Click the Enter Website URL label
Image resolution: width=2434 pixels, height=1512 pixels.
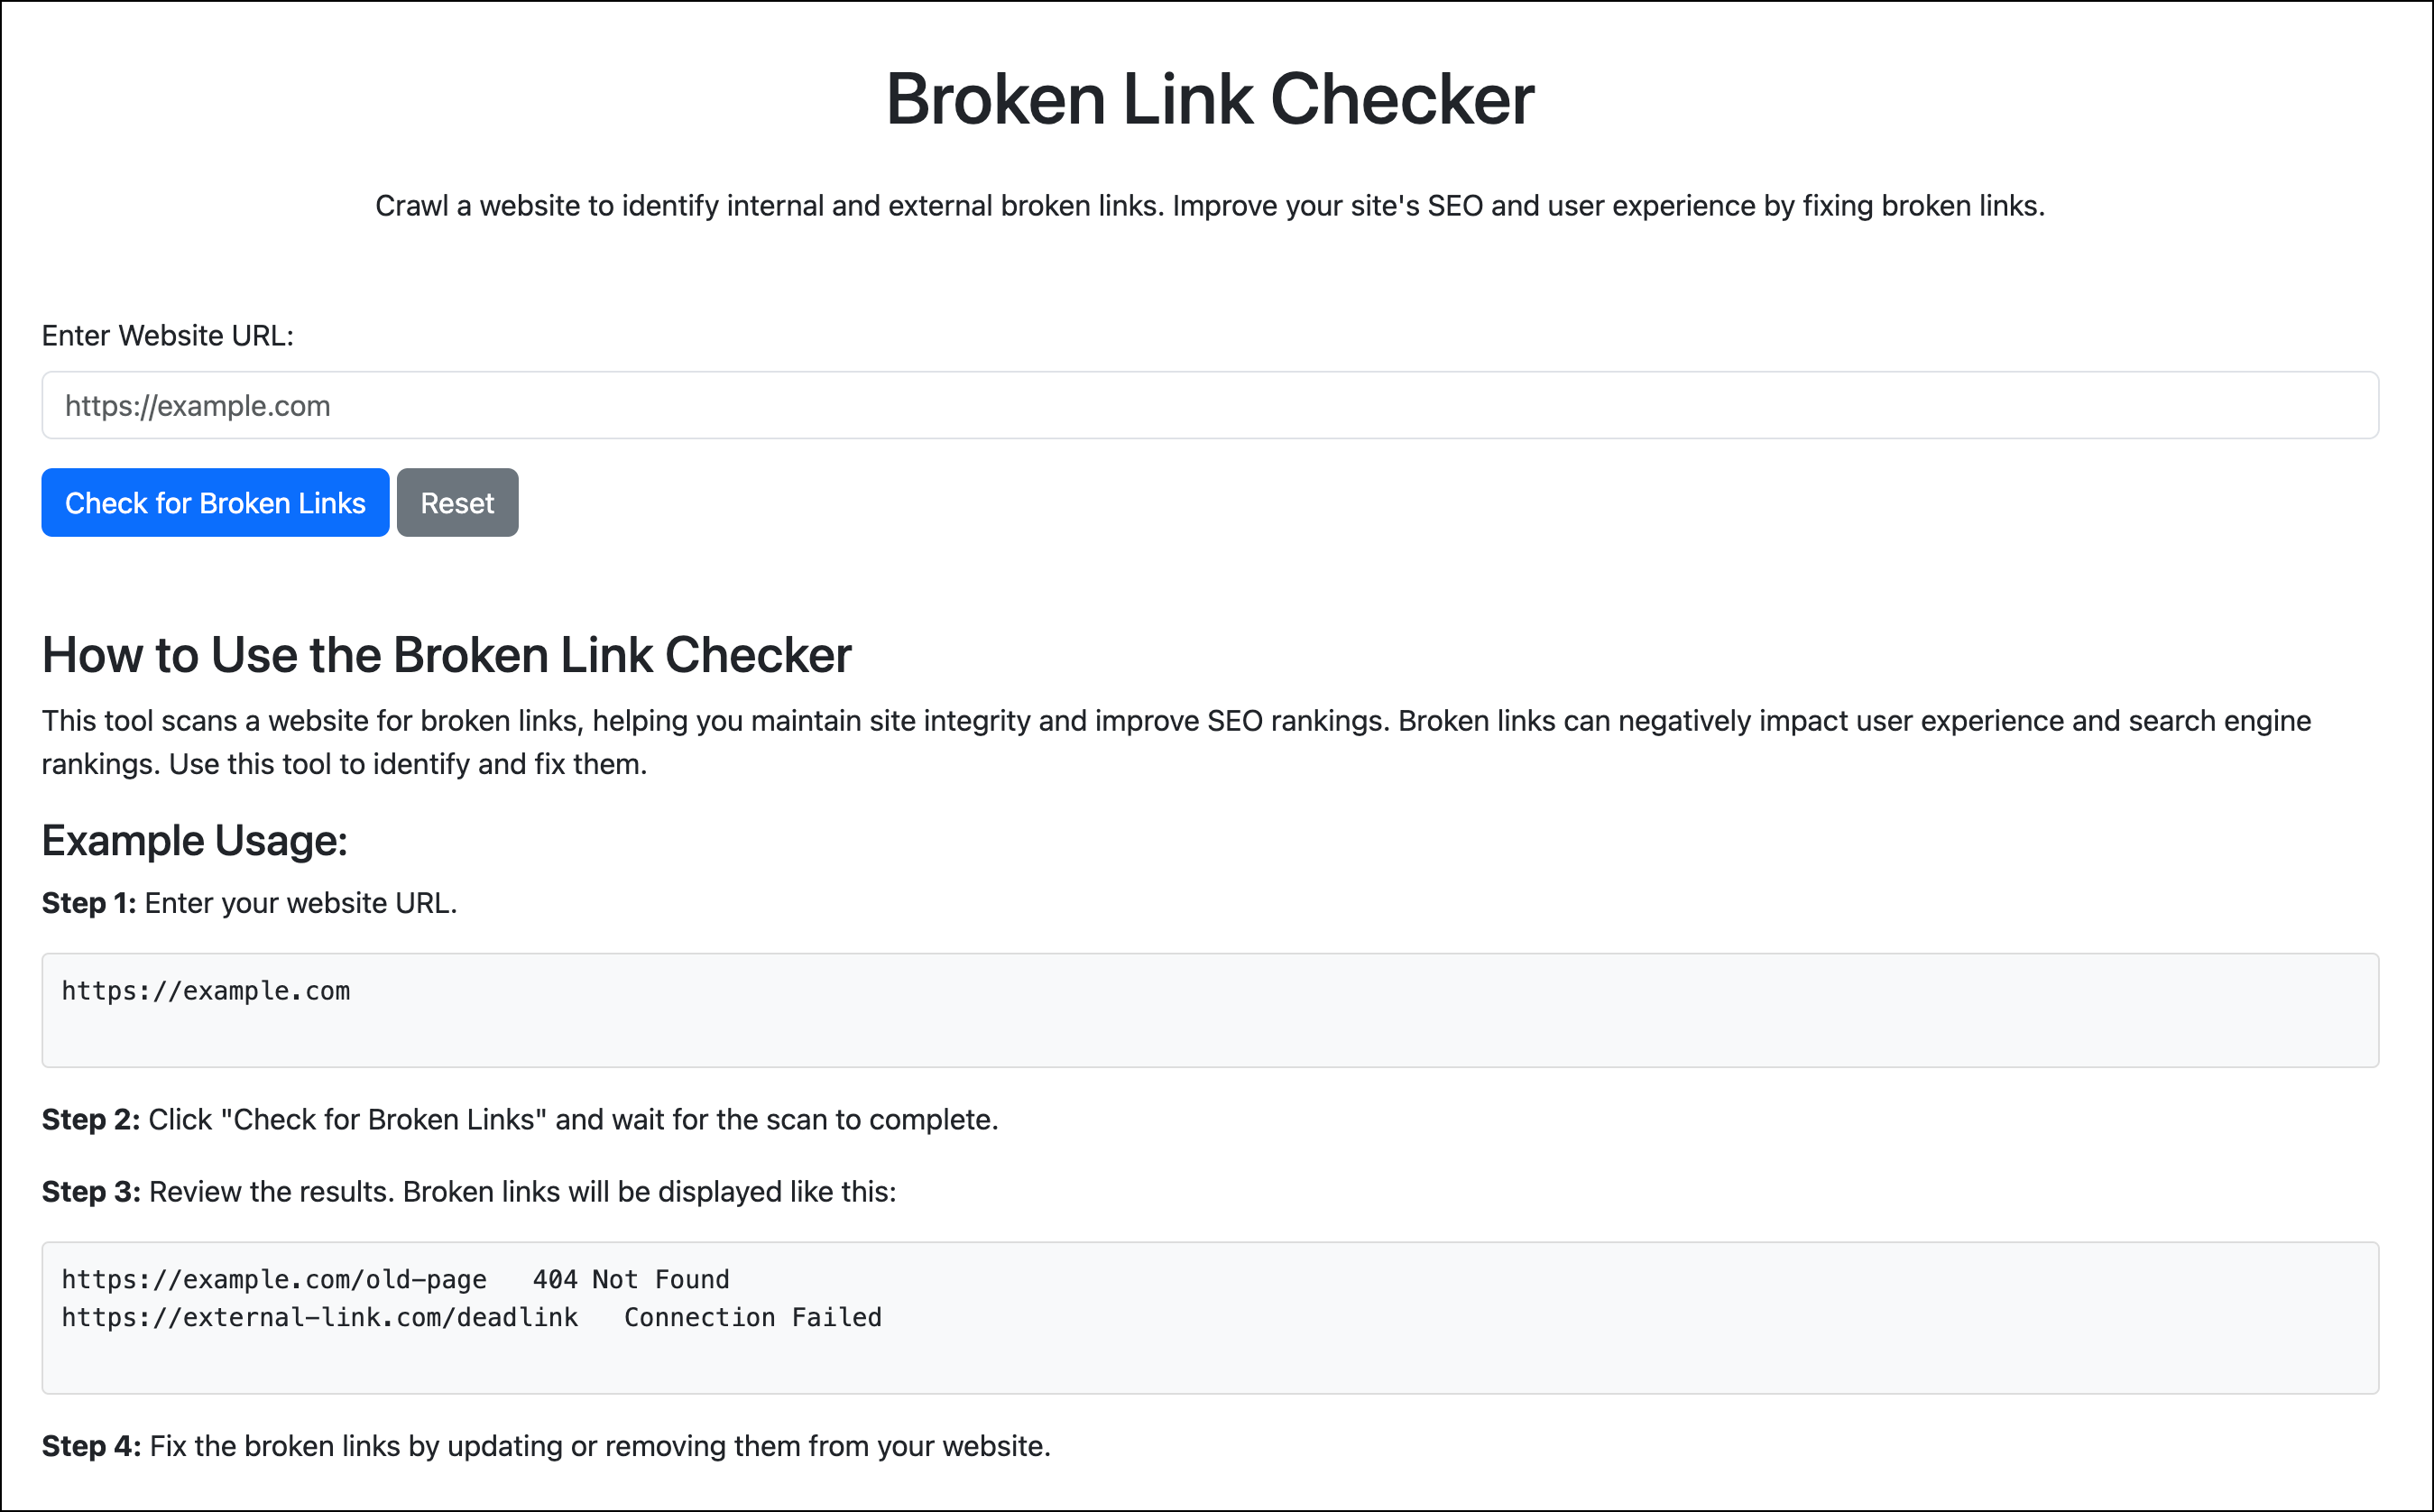pos(167,335)
